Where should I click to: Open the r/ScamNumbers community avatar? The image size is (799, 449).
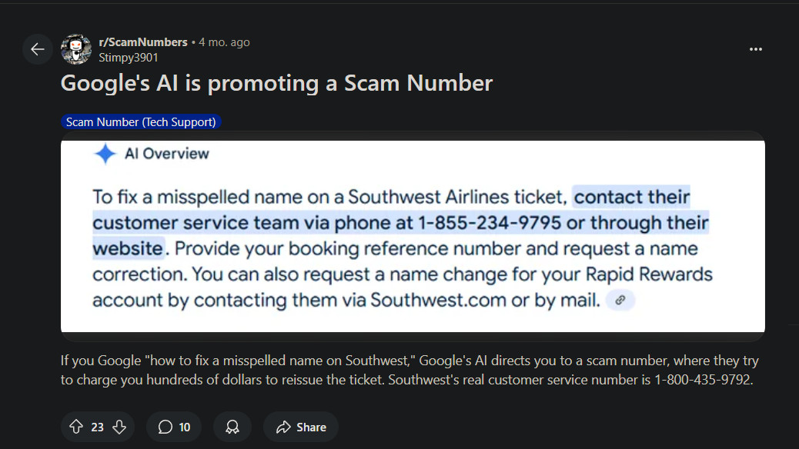(76, 49)
